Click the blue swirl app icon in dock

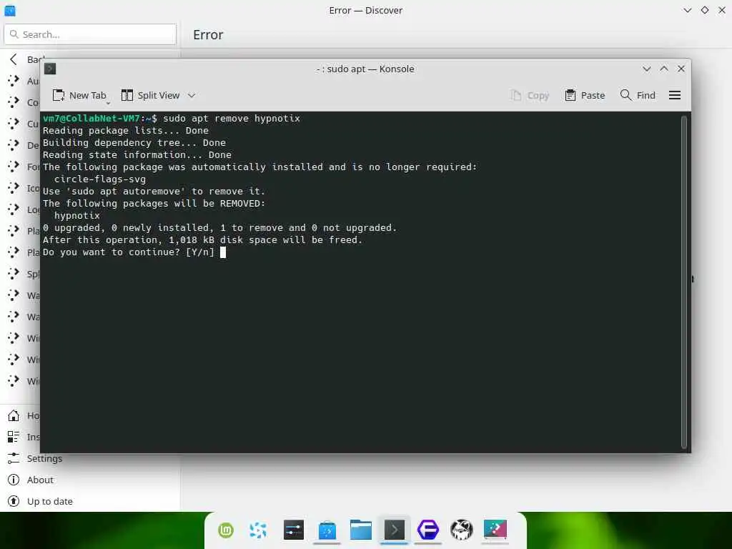click(x=258, y=530)
